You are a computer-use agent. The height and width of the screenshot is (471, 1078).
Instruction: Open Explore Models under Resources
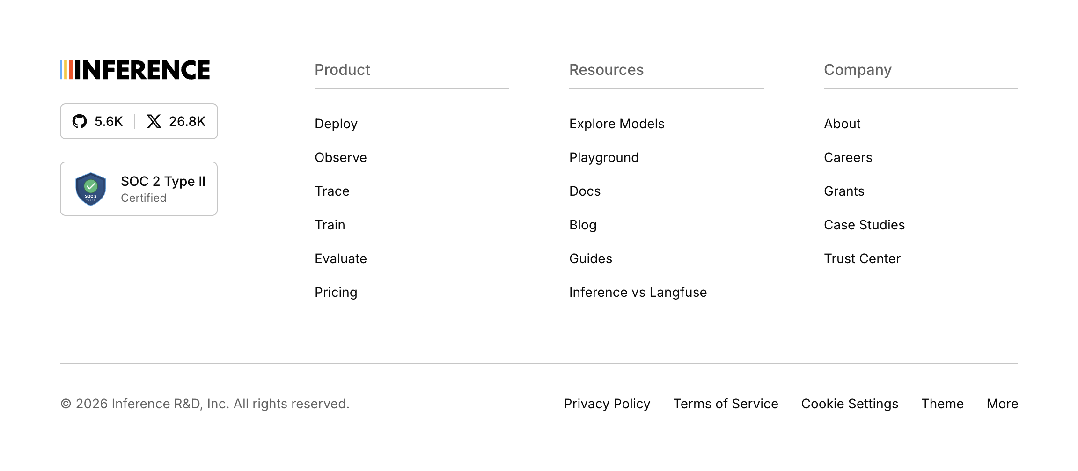(x=617, y=124)
